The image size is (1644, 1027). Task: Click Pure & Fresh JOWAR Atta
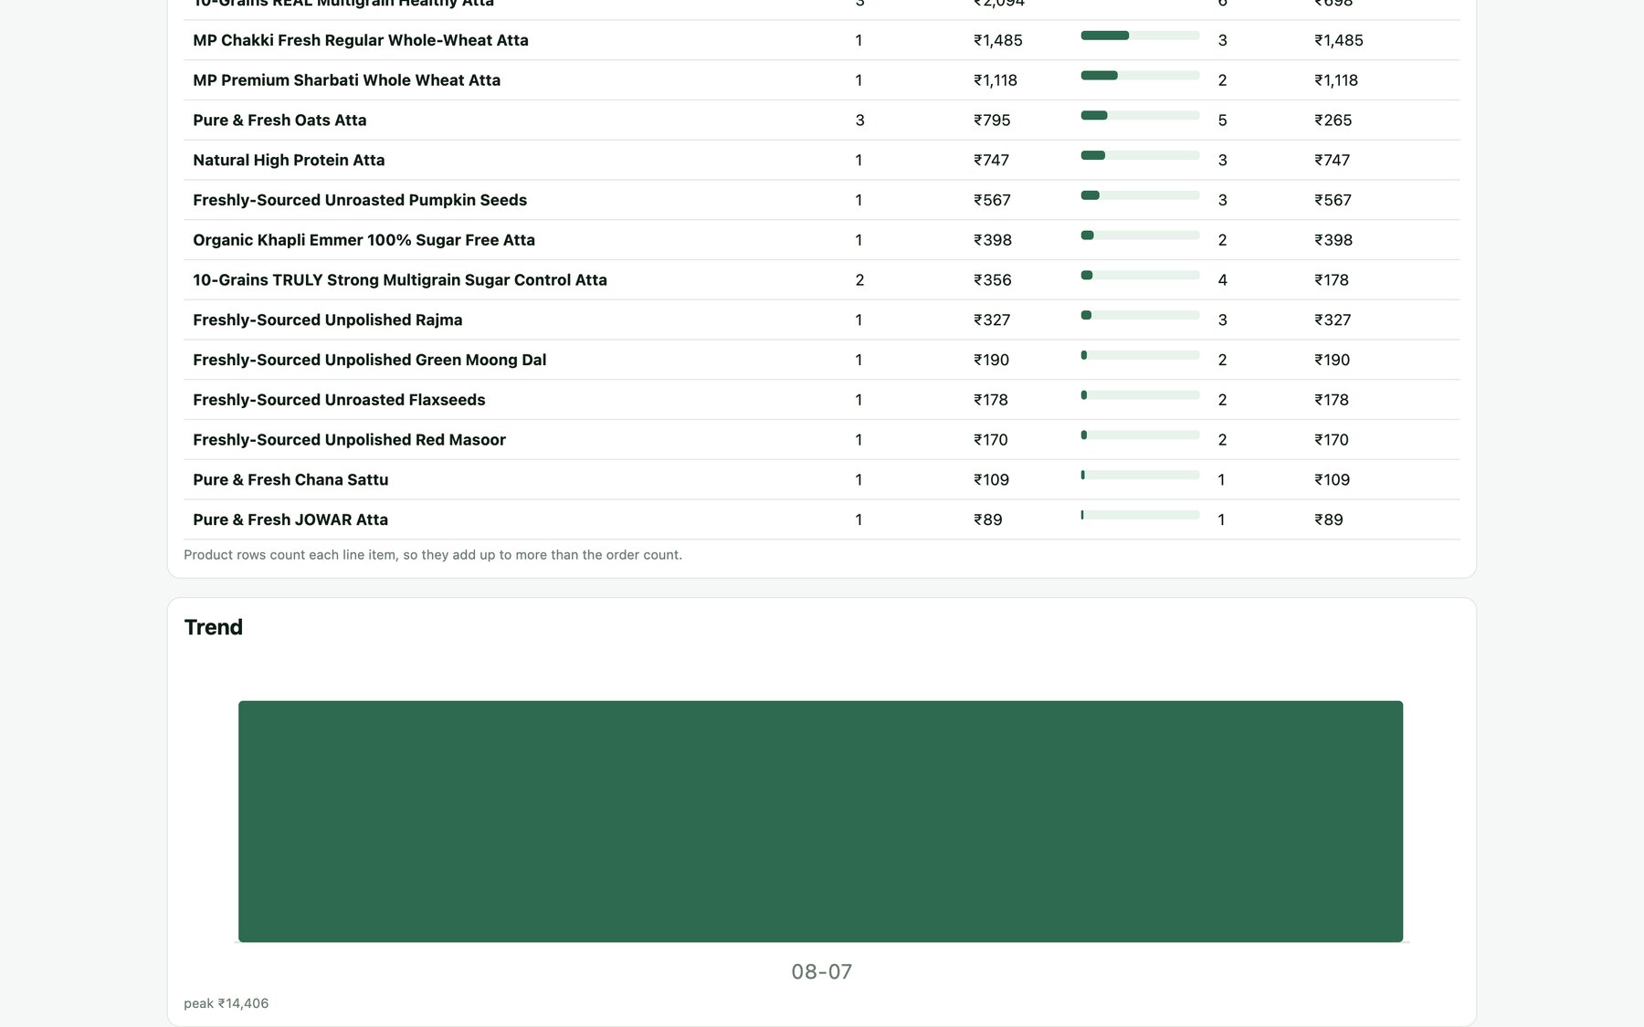[290, 520]
